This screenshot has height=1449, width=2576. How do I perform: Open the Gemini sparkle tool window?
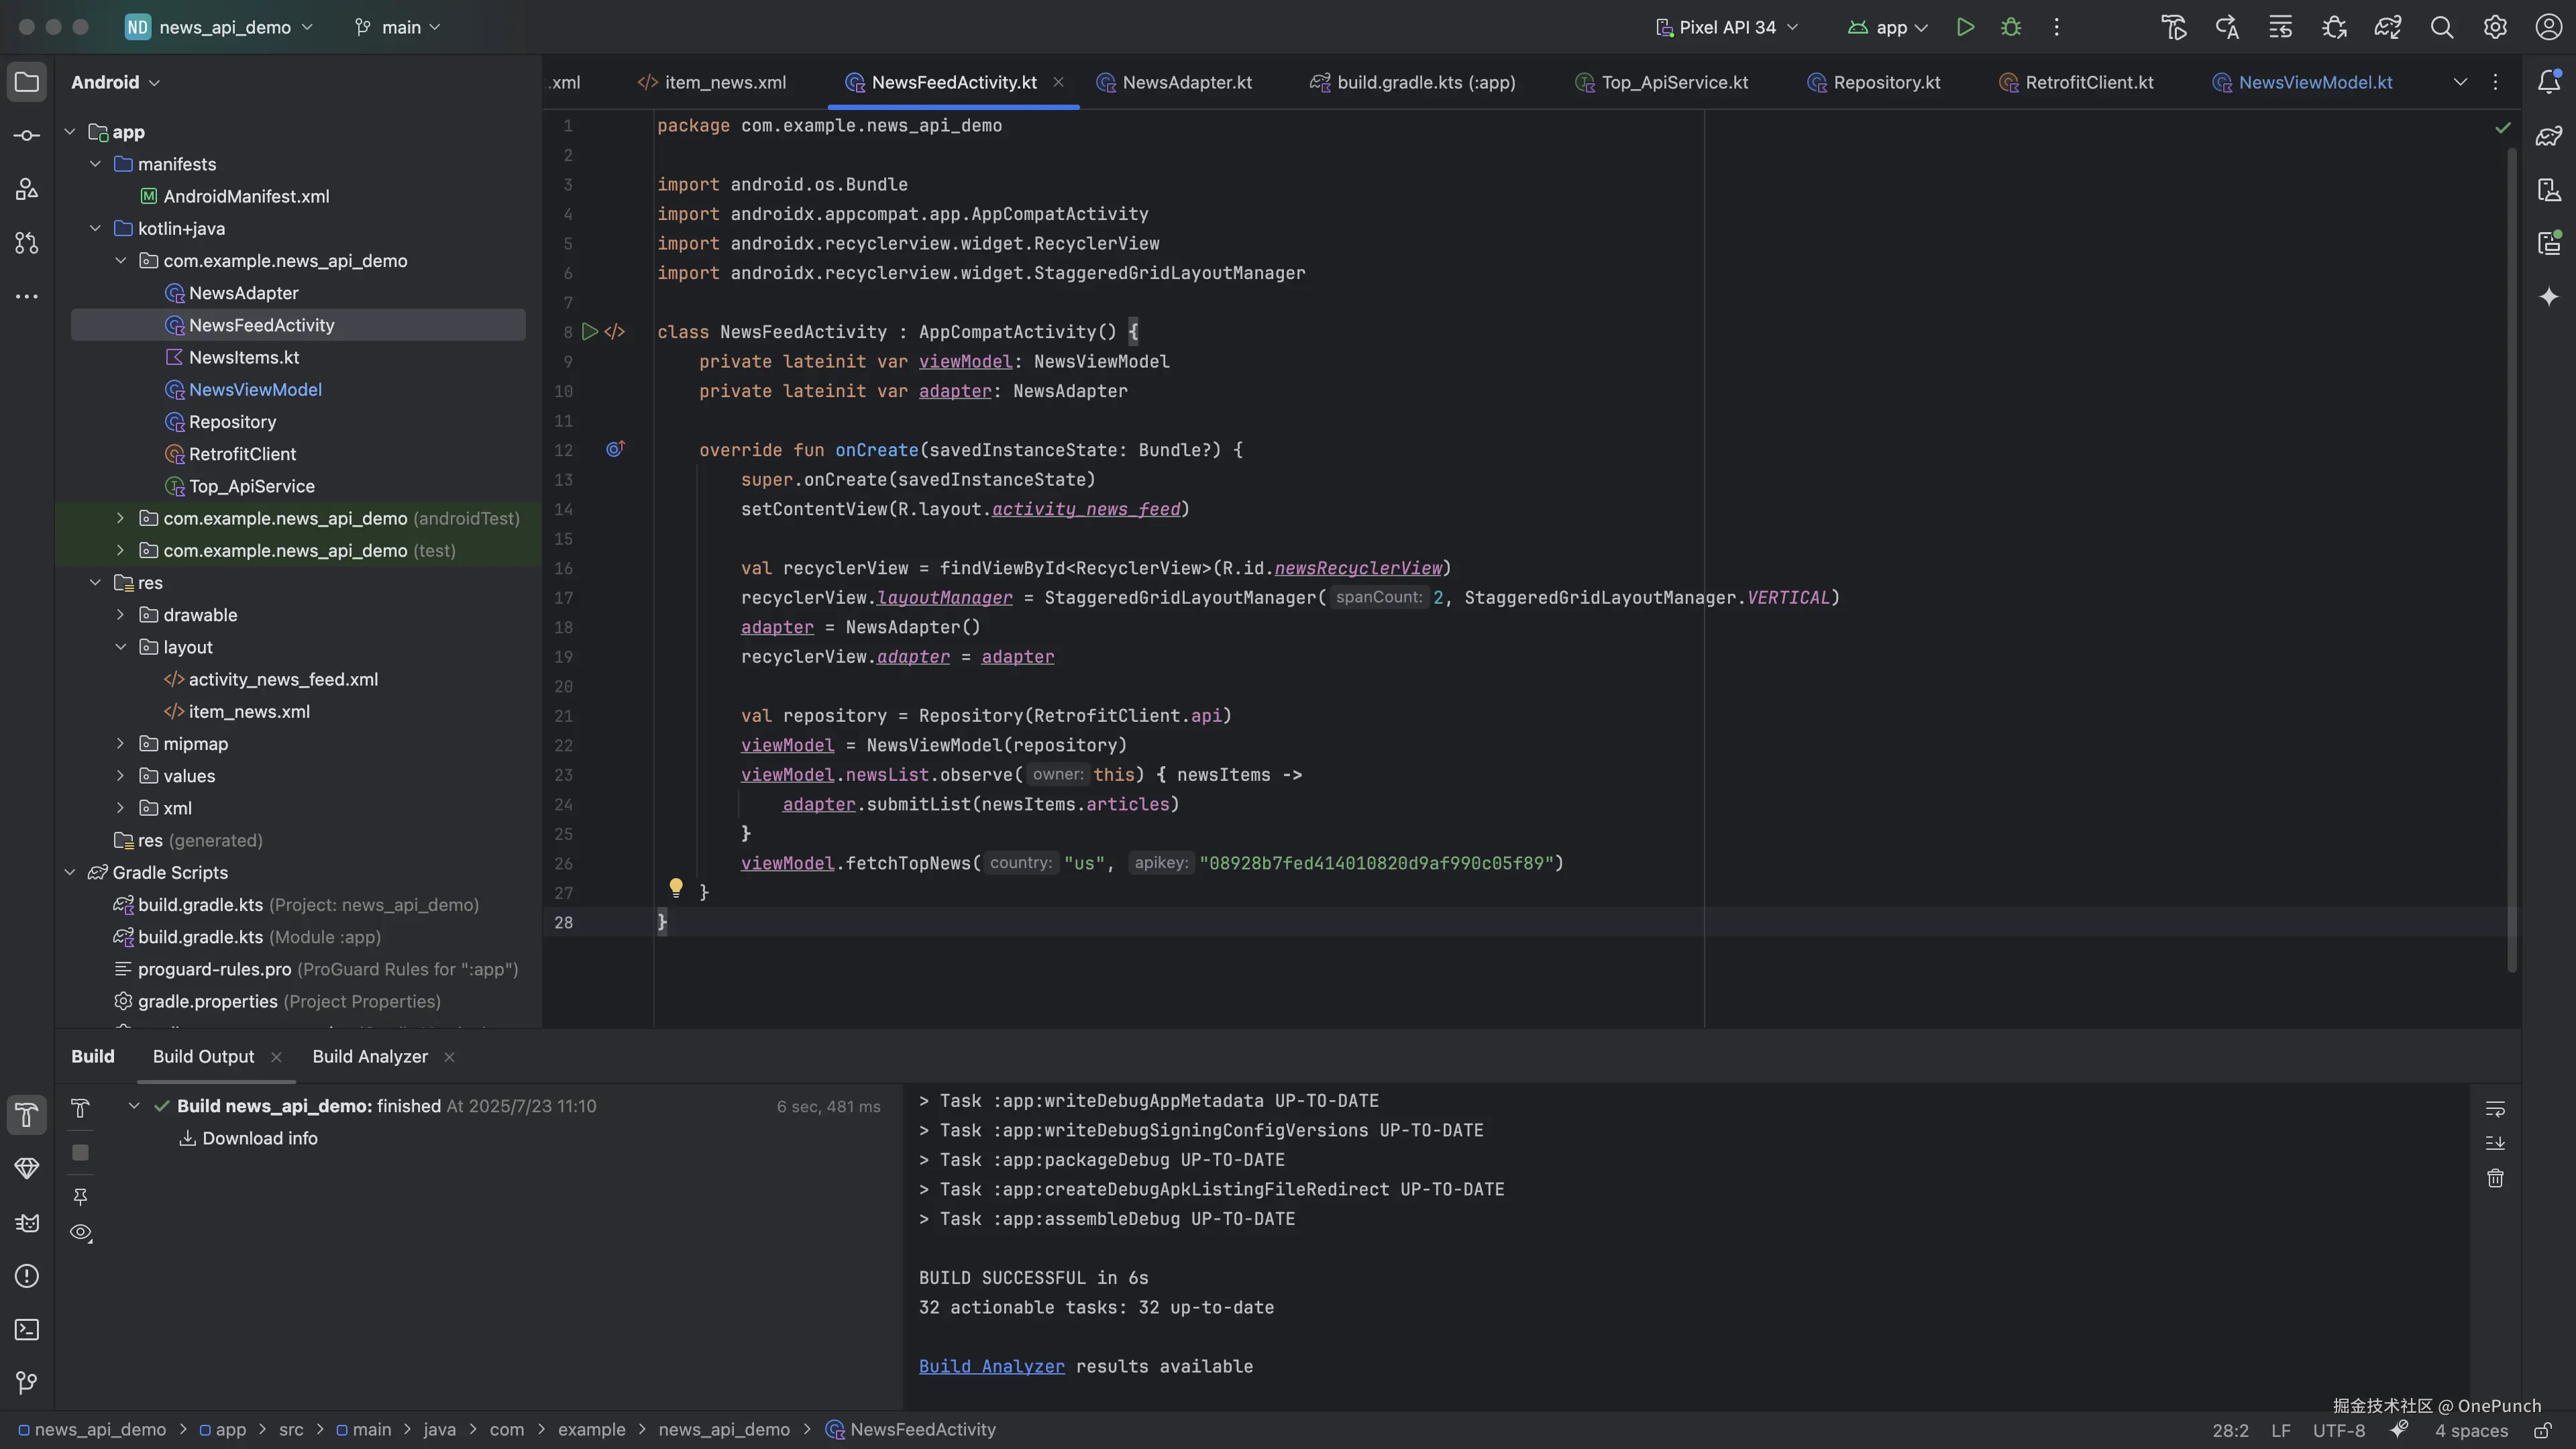[2549, 297]
